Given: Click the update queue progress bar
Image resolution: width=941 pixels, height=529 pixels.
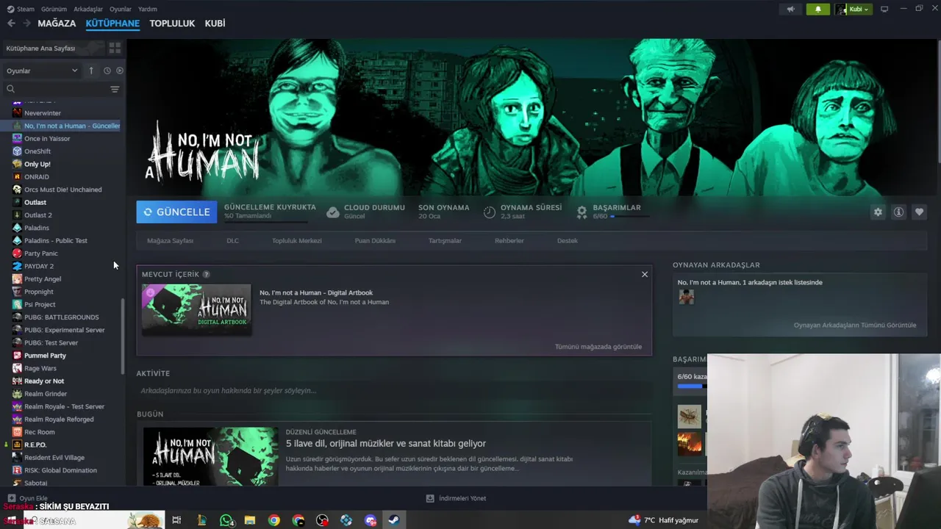Looking at the screenshot, I should 265,221.
